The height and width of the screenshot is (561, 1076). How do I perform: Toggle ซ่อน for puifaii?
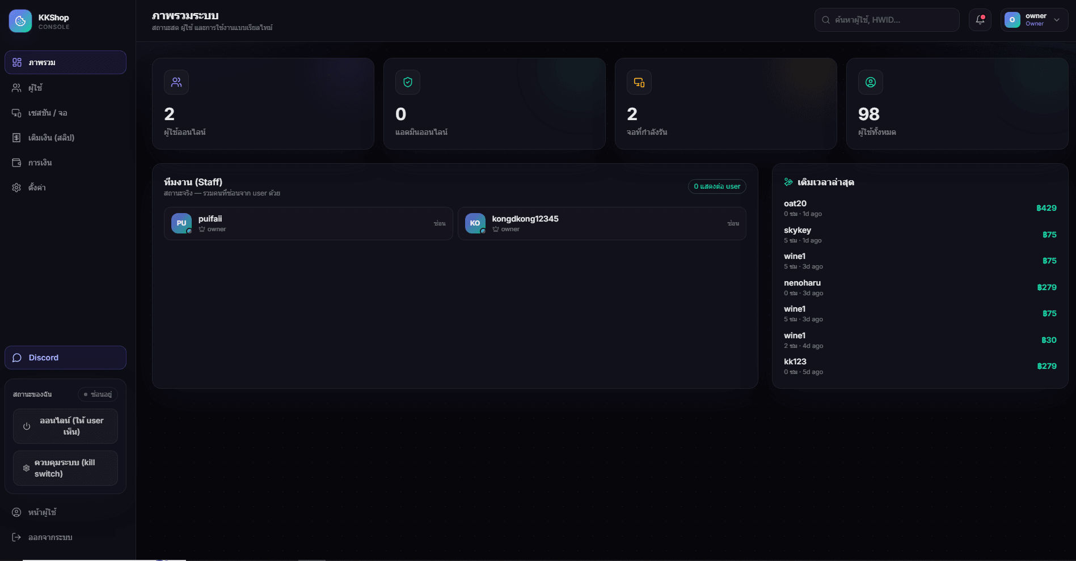coord(440,223)
